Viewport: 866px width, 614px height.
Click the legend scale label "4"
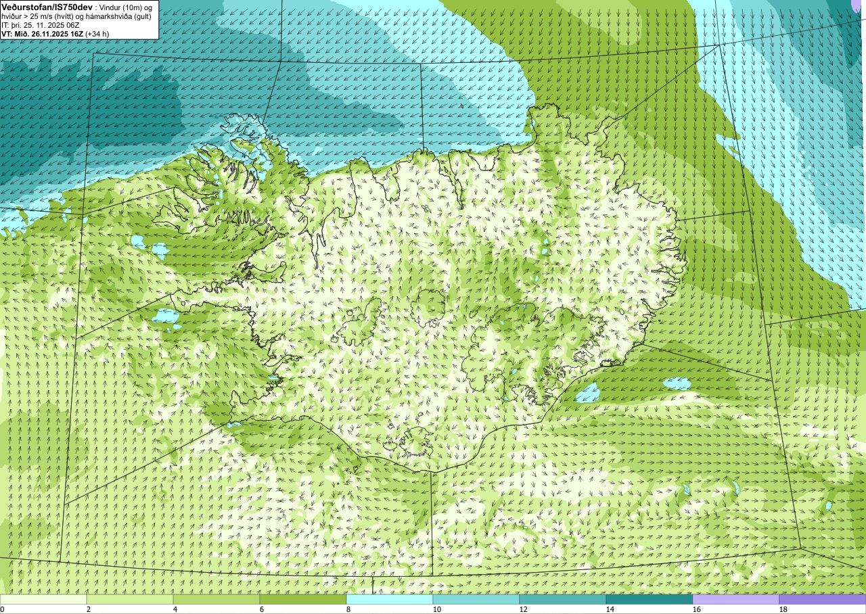coord(175,609)
